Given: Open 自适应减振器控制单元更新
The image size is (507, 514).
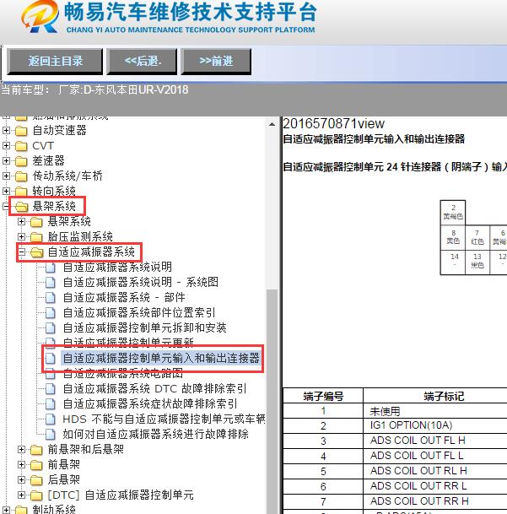Looking at the screenshot, I should [x=128, y=342].
